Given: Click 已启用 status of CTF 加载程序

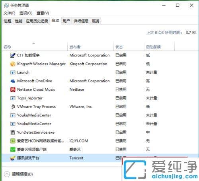Looking at the screenshot, I should tap(121, 55).
